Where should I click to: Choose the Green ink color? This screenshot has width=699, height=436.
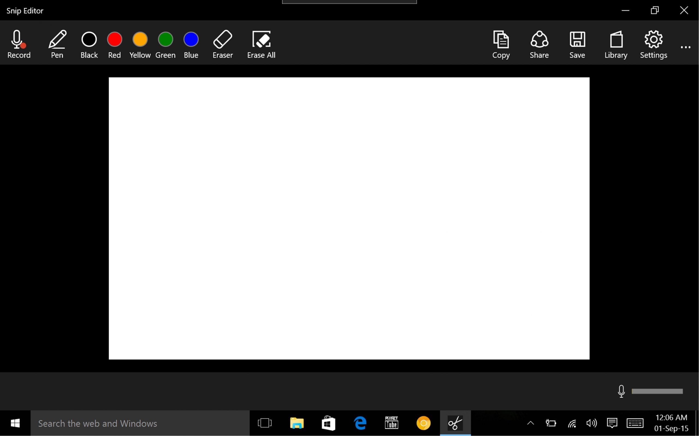point(165,40)
